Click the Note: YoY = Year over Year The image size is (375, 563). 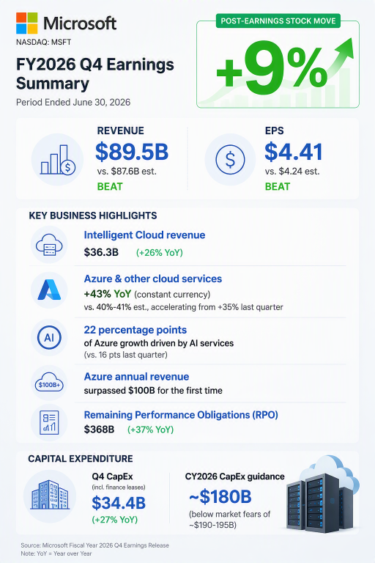[x=56, y=553]
